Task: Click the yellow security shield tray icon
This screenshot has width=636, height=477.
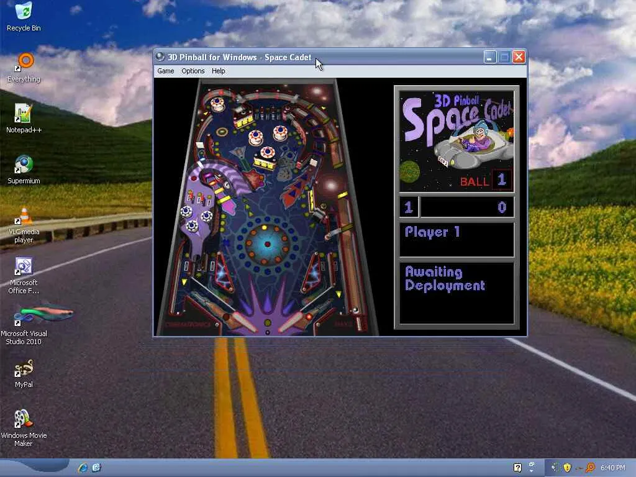Action: [567, 468]
